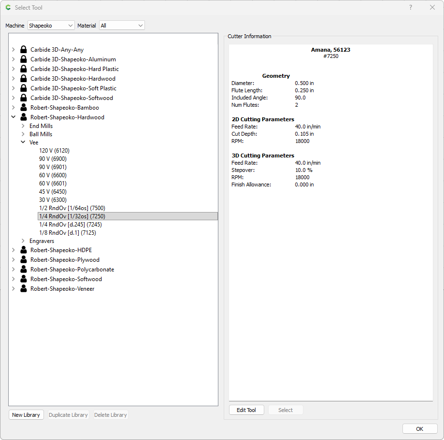Collapse the Vee tool category
The width and height of the screenshot is (444, 440).
tap(23, 142)
